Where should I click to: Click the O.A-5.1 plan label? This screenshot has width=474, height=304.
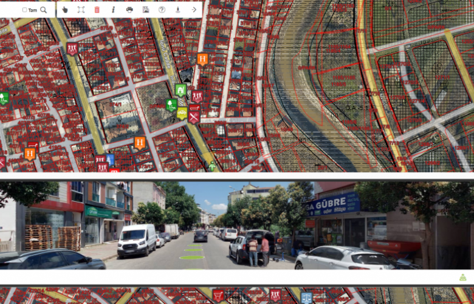(x=355, y=108)
